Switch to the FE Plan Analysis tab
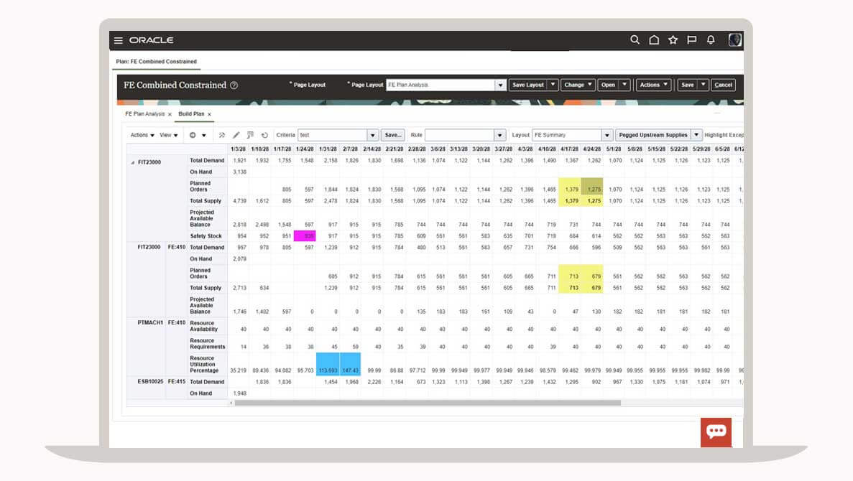This screenshot has height=481, width=853. click(144, 114)
